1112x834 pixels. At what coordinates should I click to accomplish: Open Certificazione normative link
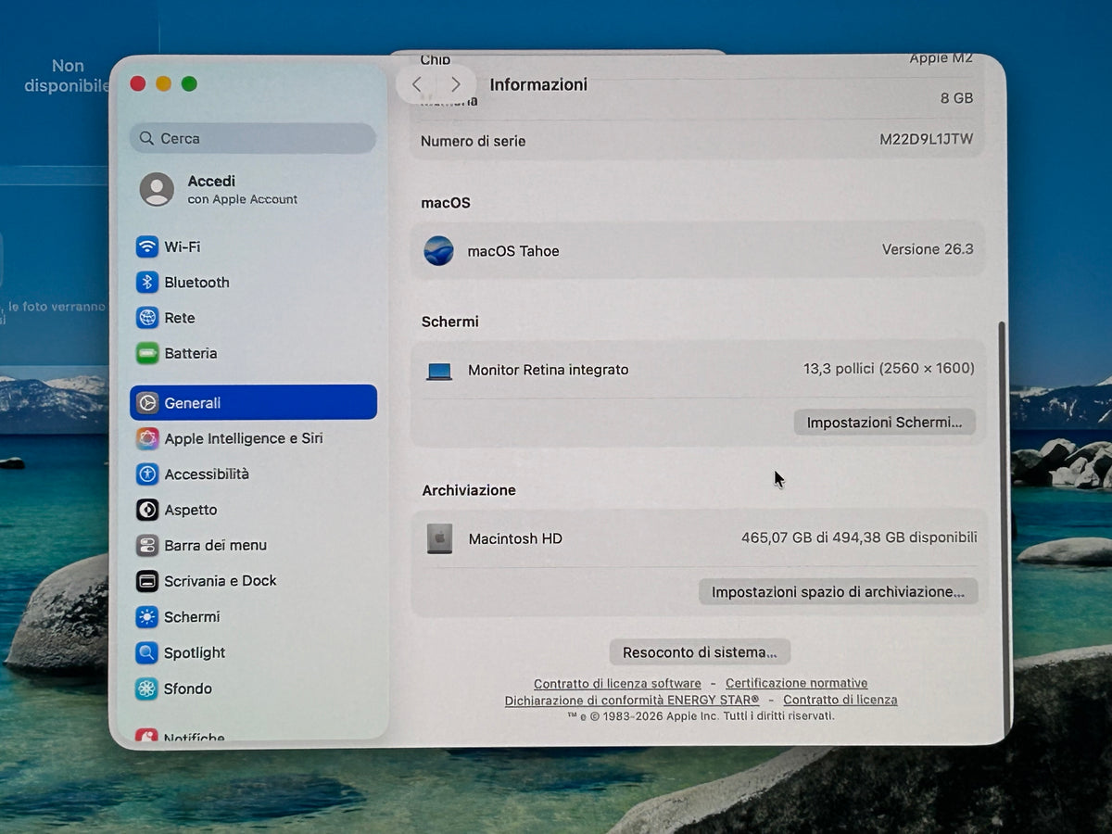click(x=797, y=683)
